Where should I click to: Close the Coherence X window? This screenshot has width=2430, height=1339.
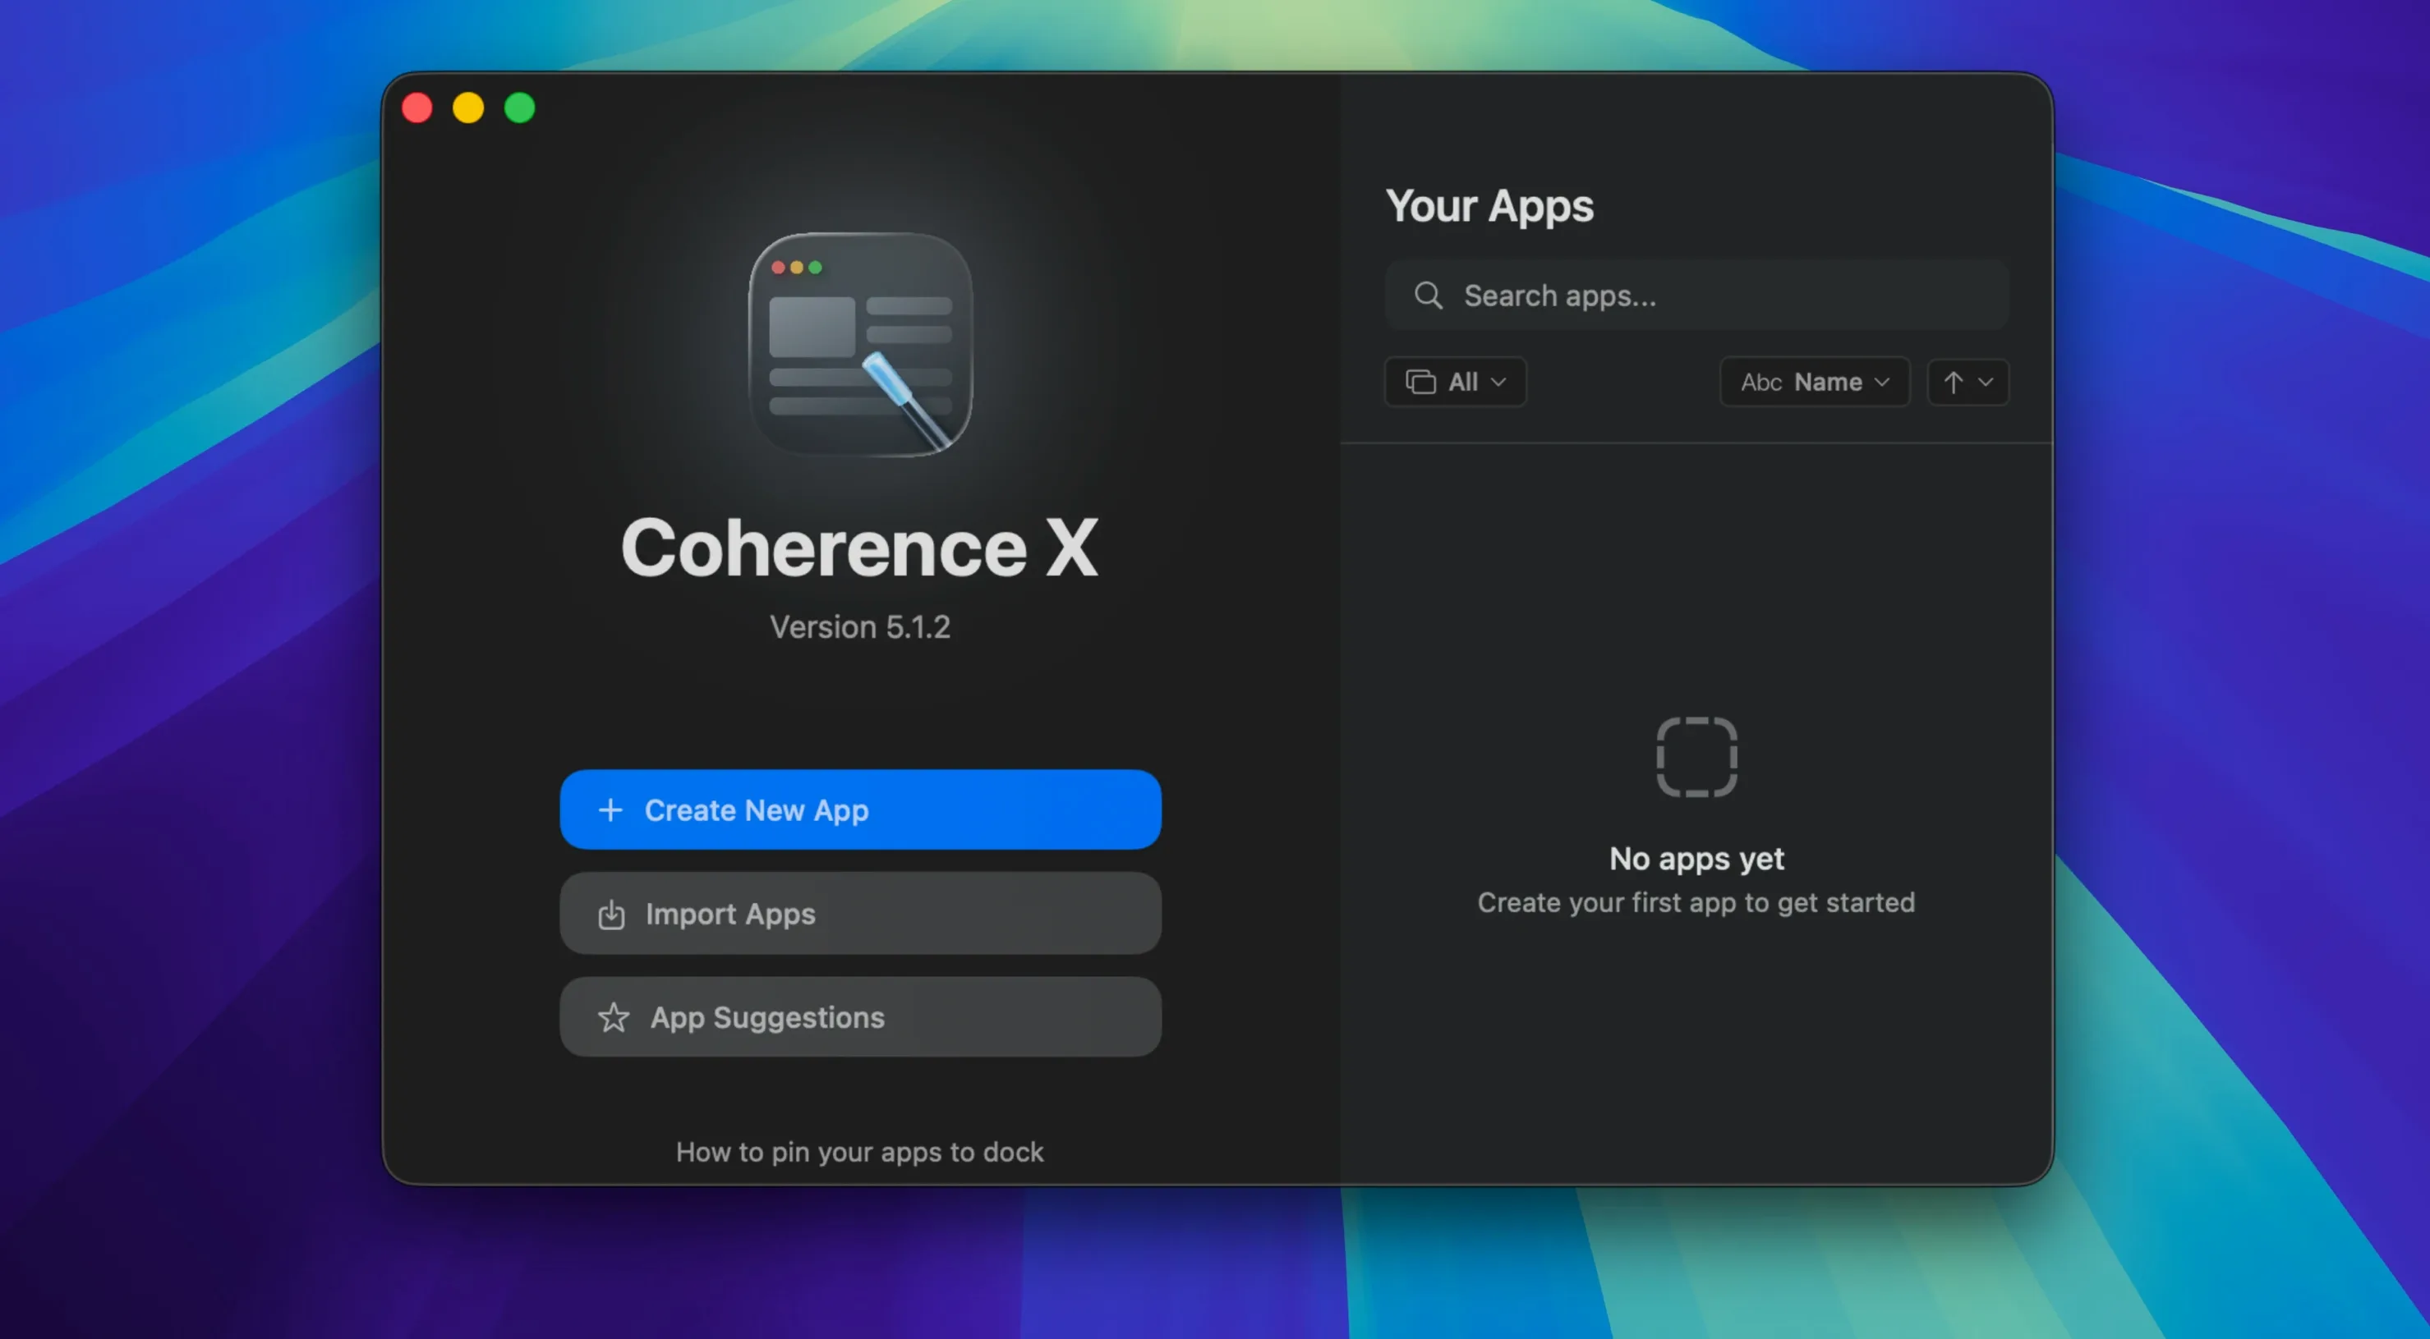pos(417,108)
